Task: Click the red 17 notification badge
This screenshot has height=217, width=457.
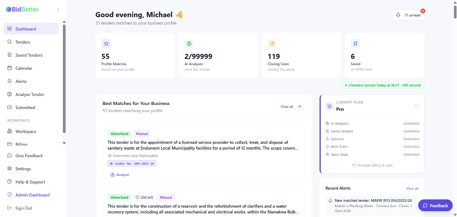Action: [423, 11]
